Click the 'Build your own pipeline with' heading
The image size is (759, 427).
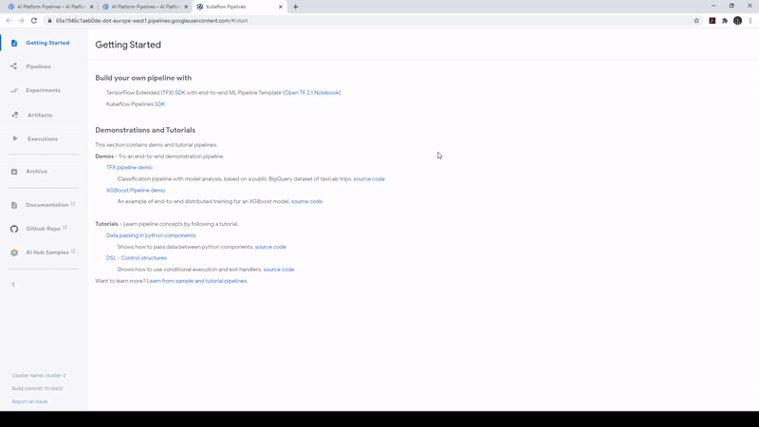[x=143, y=78]
